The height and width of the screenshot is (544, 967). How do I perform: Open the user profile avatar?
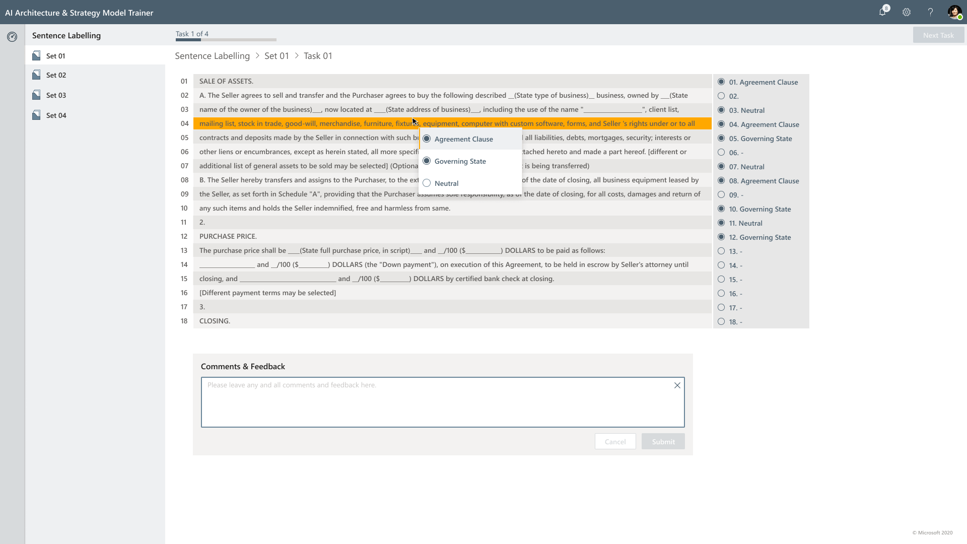[x=954, y=12]
